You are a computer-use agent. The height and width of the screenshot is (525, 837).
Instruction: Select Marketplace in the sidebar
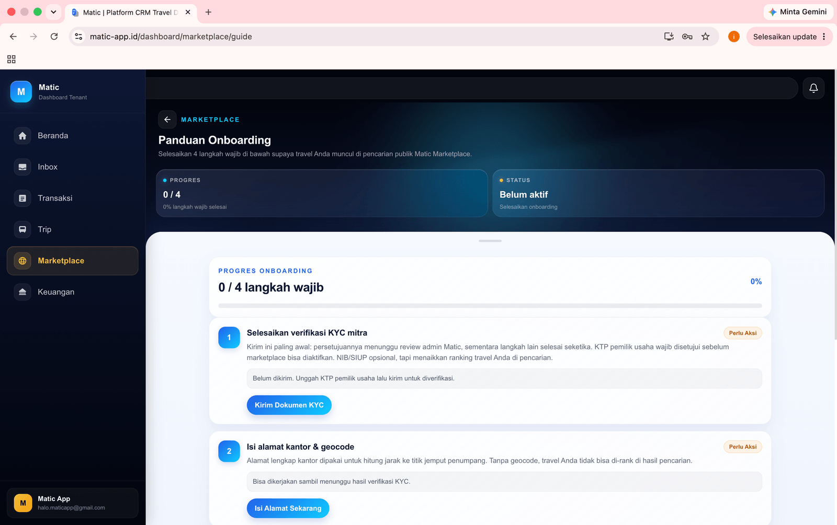[x=73, y=261]
